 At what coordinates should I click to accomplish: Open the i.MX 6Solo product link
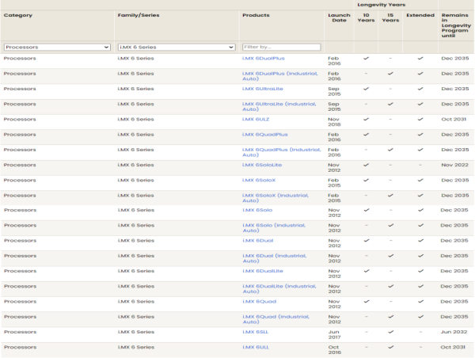[257, 210]
